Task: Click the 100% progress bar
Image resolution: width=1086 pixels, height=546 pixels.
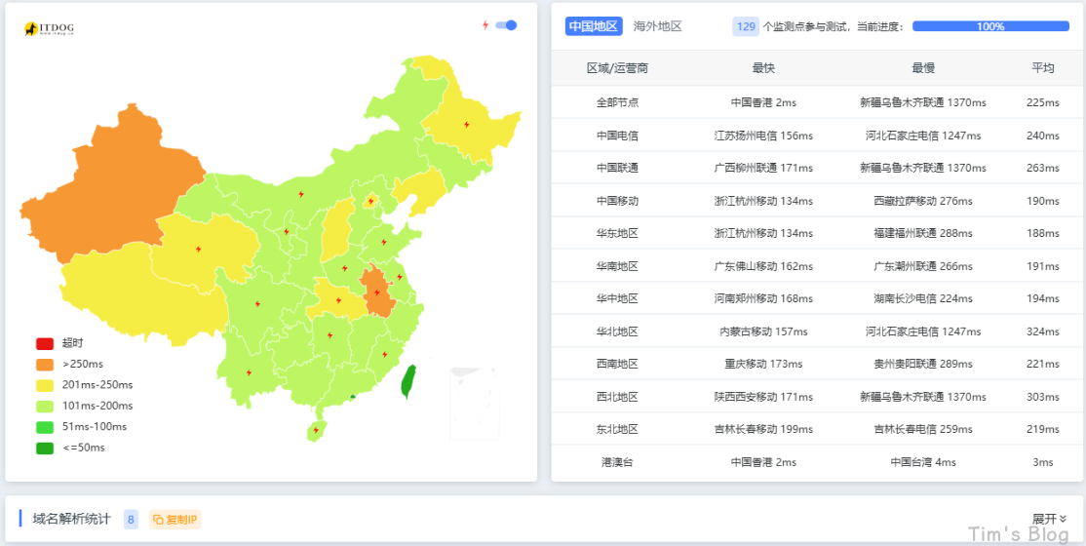Action: 990,26
